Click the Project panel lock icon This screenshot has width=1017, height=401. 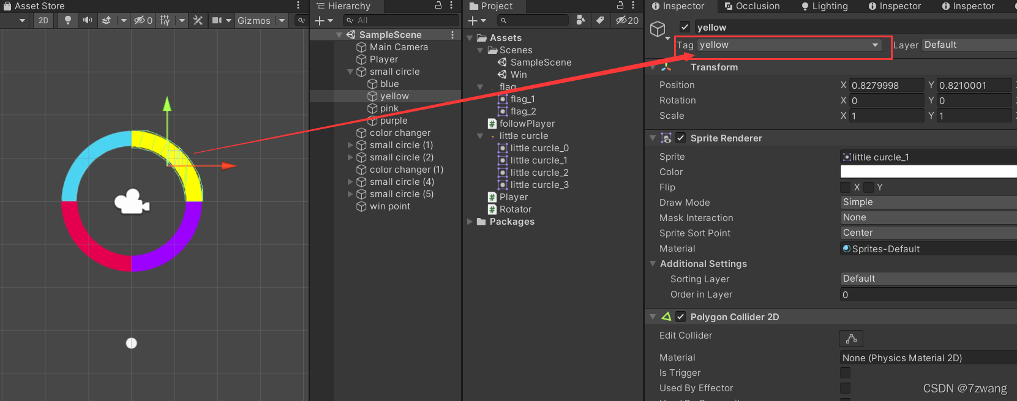tap(620, 6)
